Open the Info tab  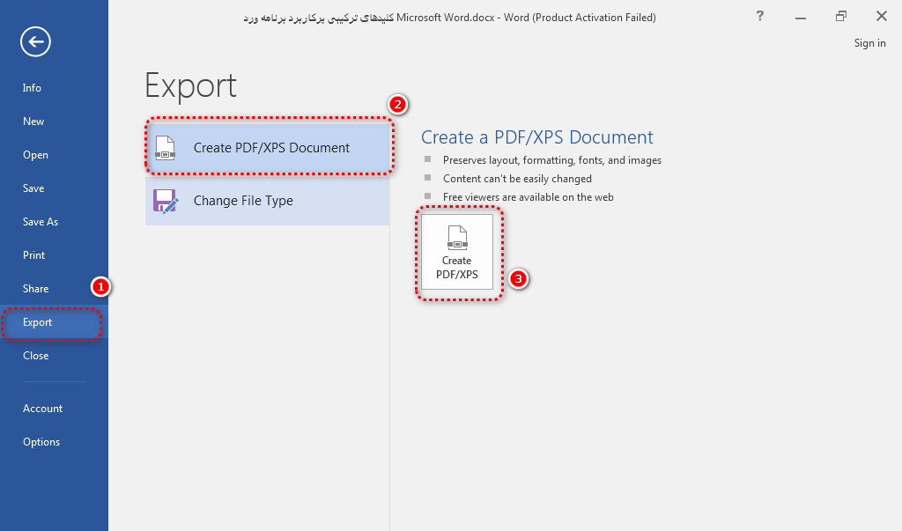[32, 88]
